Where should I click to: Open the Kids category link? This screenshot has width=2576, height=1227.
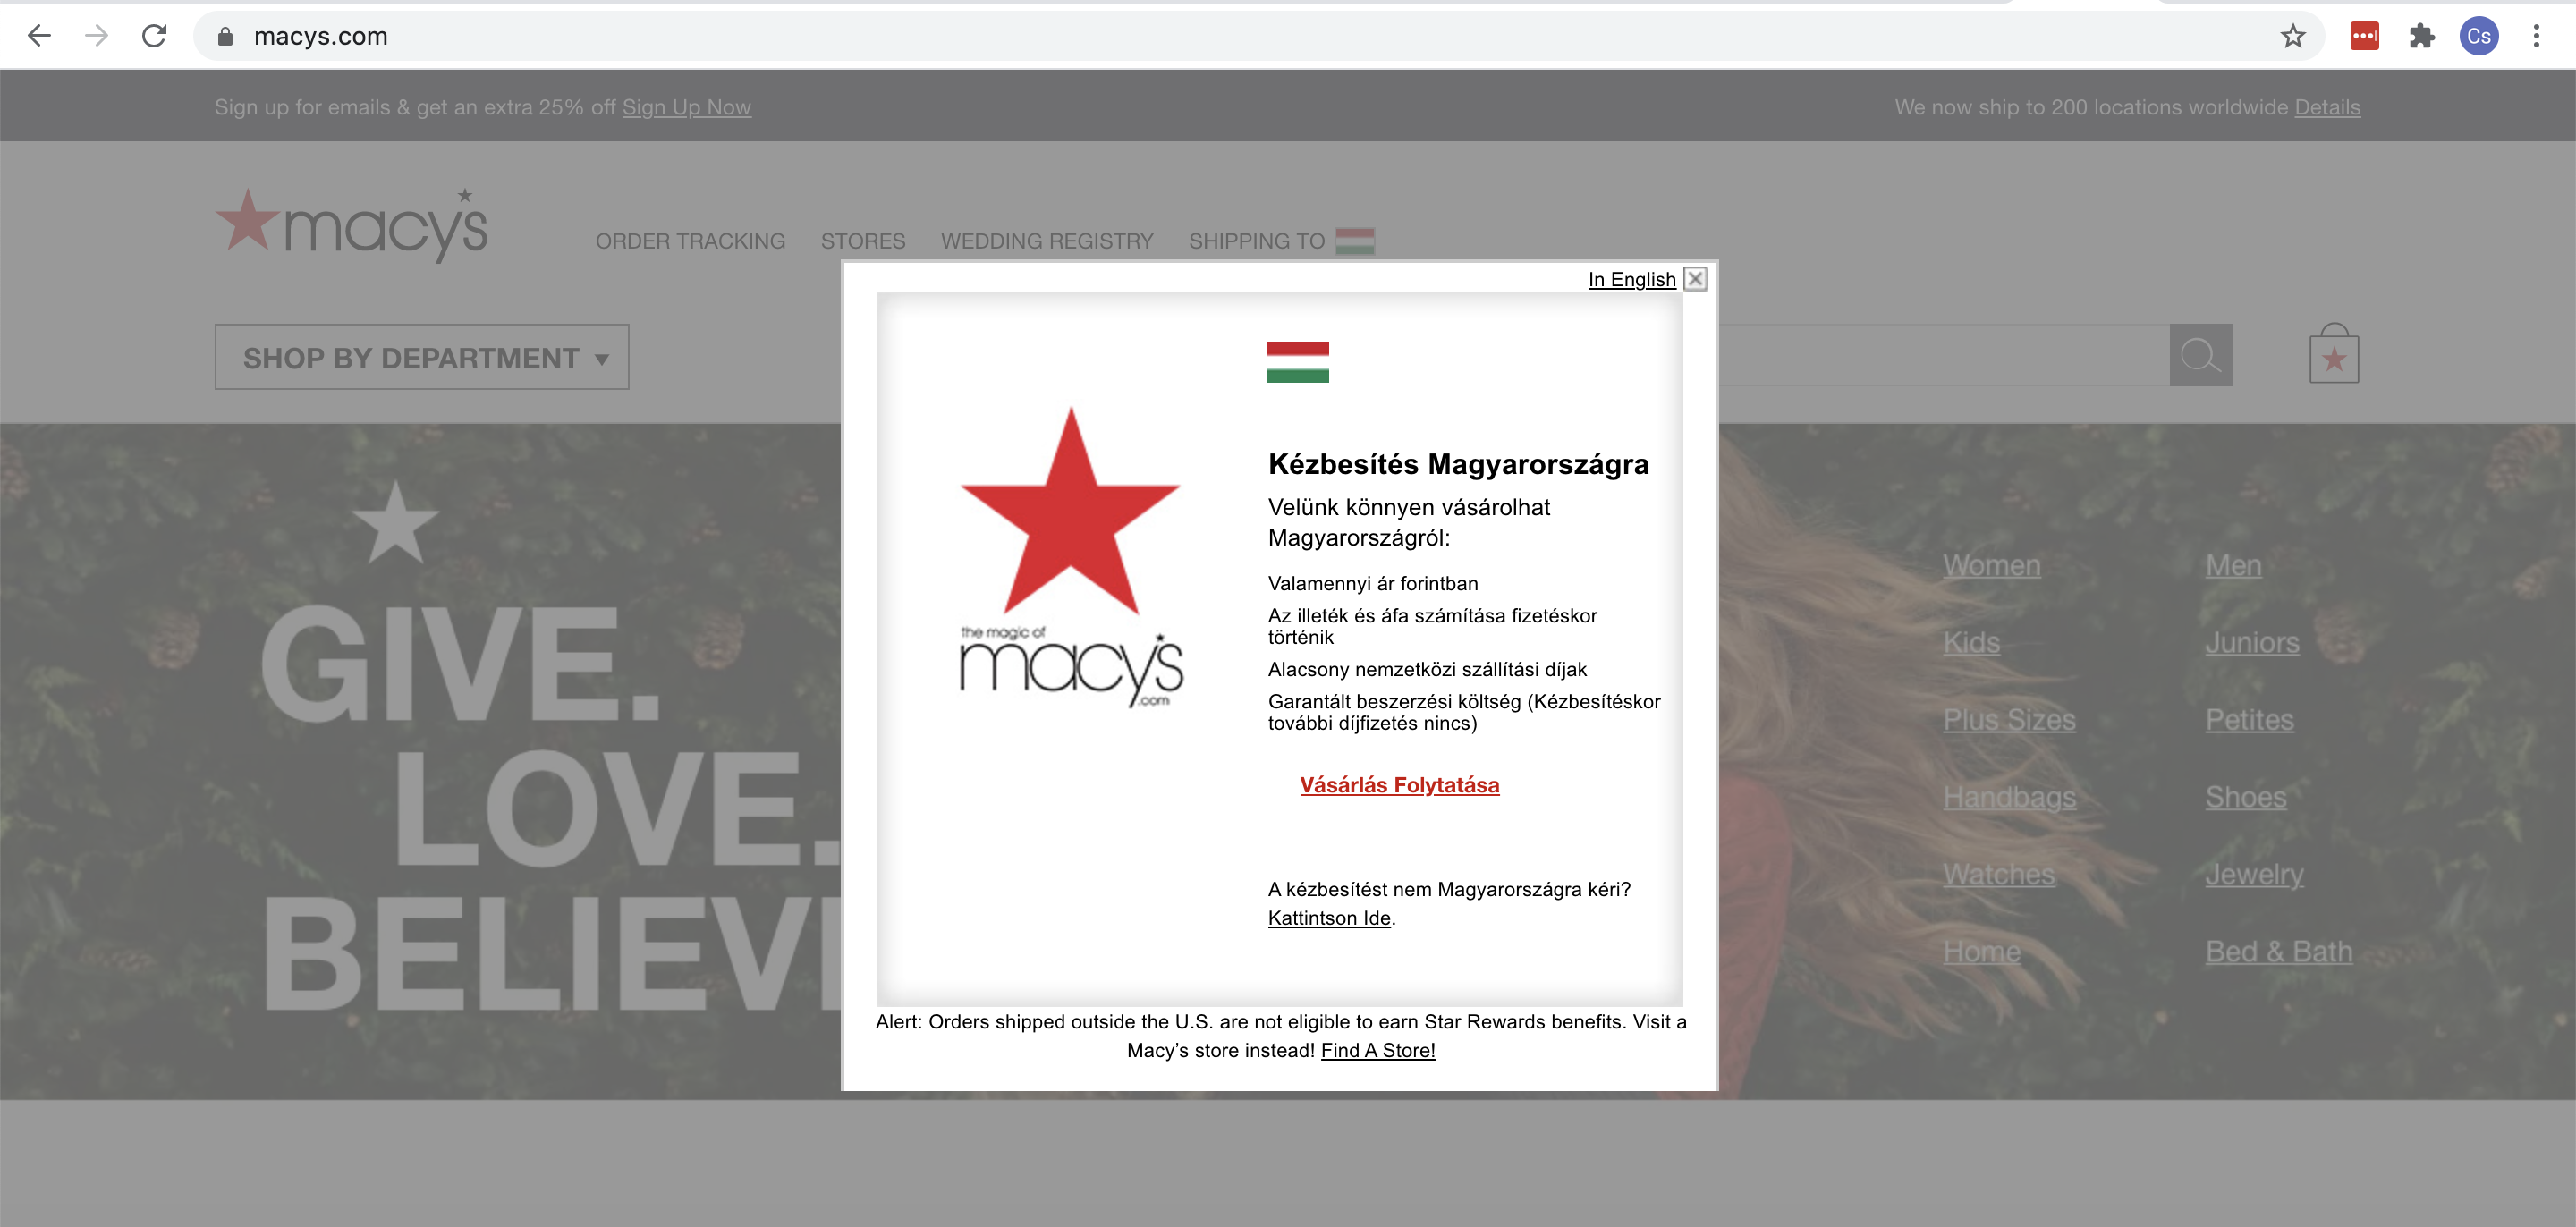tap(1971, 642)
